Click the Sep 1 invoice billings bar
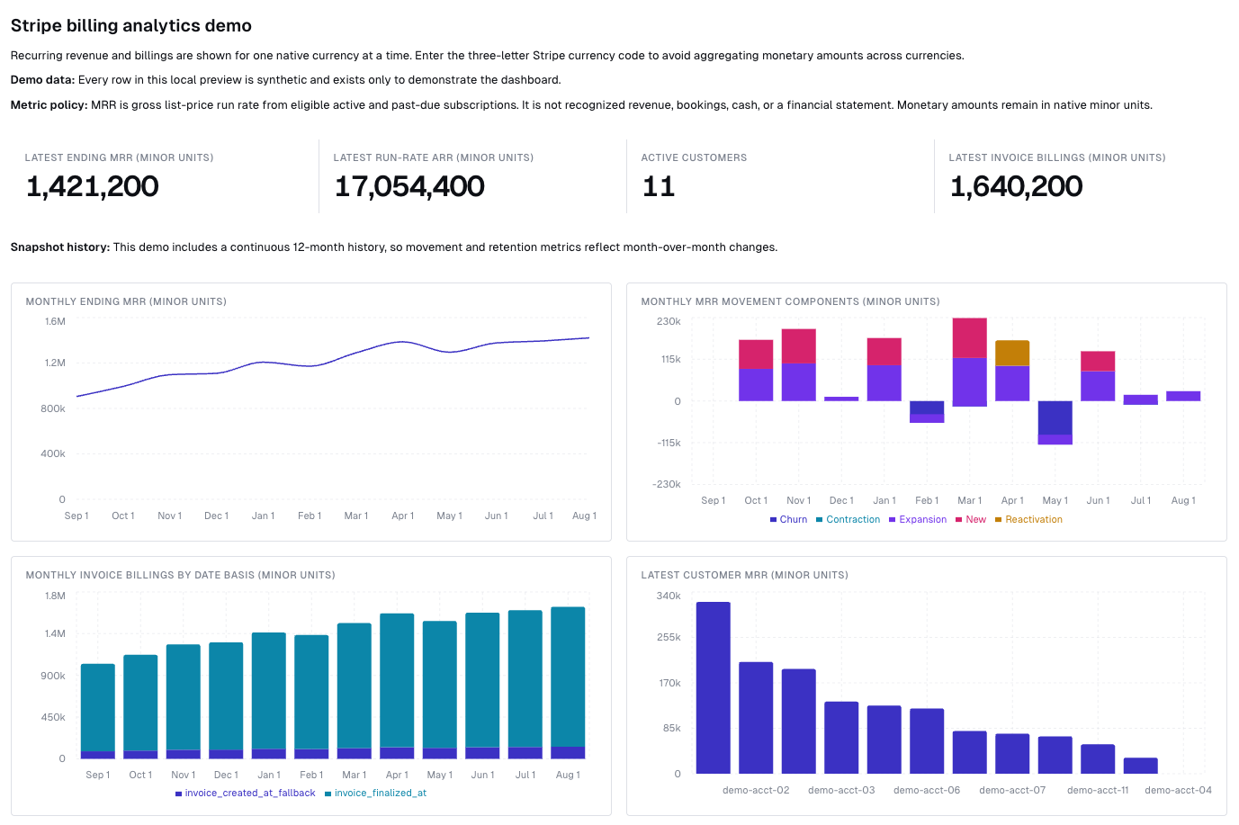Viewport: 1239px width, 825px height. pyautogui.click(x=98, y=712)
